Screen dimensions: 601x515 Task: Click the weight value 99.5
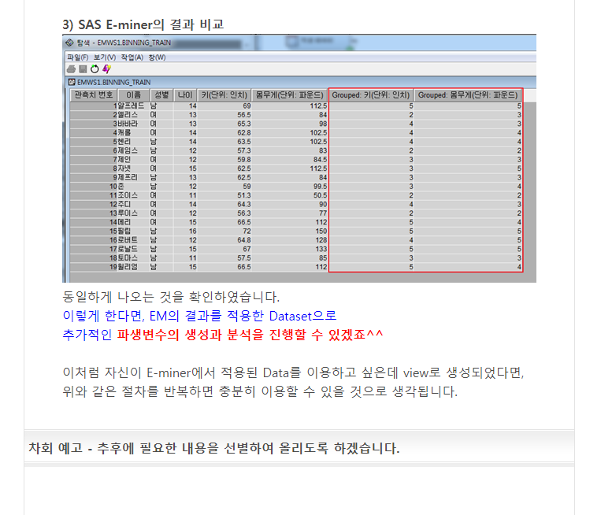click(x=320, y=186)
